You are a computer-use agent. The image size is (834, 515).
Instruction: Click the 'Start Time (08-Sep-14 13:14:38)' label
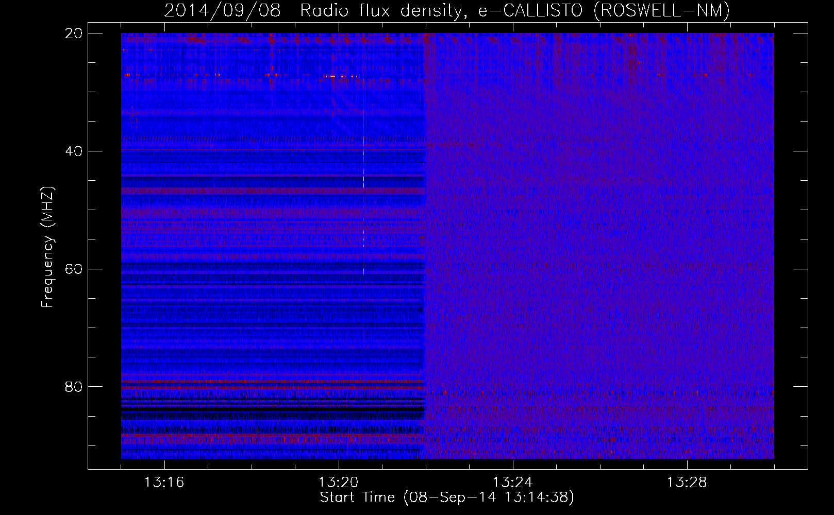pos(447,497)
